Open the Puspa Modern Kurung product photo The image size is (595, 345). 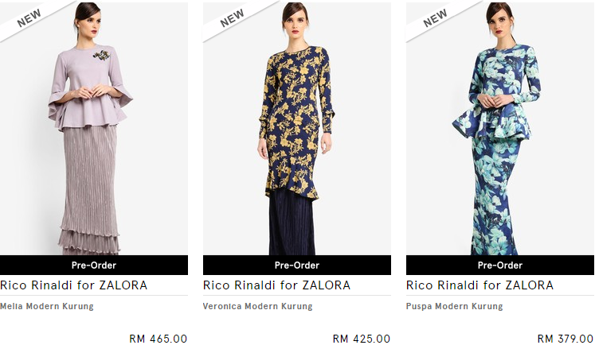499,129
